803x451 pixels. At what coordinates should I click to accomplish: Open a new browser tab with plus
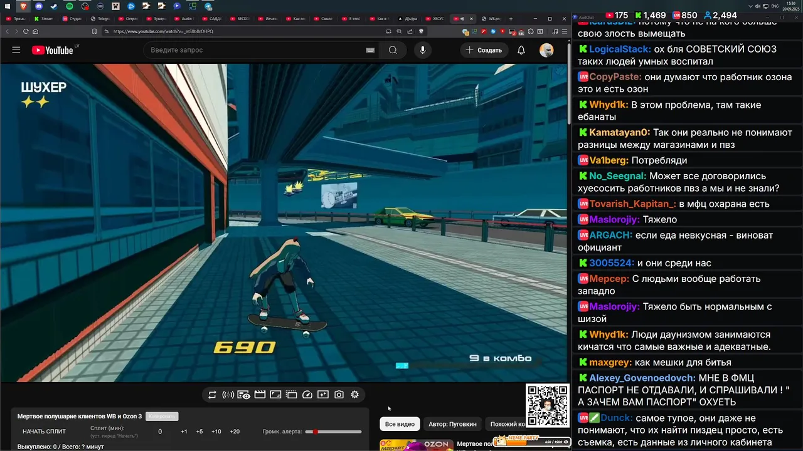coord(511,19)
